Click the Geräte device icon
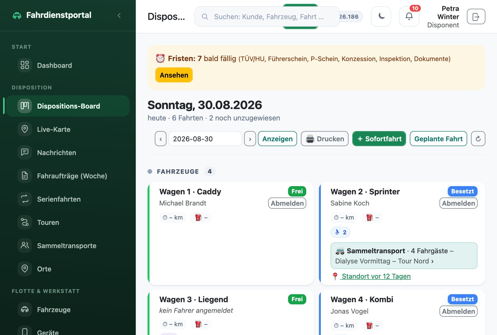497x335 pixels. pyautogui.click(x=25, y=332)
